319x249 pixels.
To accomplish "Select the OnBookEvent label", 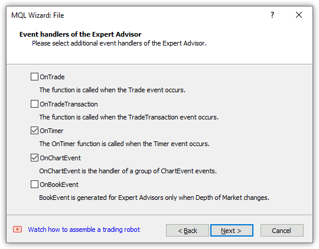I will tap(59, 185).
